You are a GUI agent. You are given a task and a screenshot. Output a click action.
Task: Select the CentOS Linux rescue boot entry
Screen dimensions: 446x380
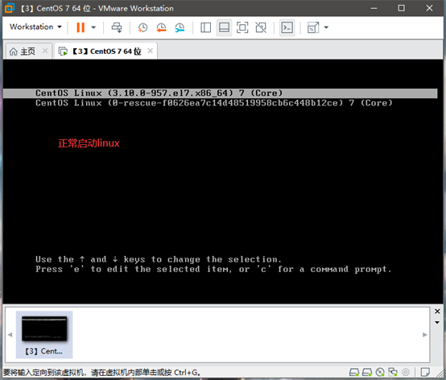(214, 103)
